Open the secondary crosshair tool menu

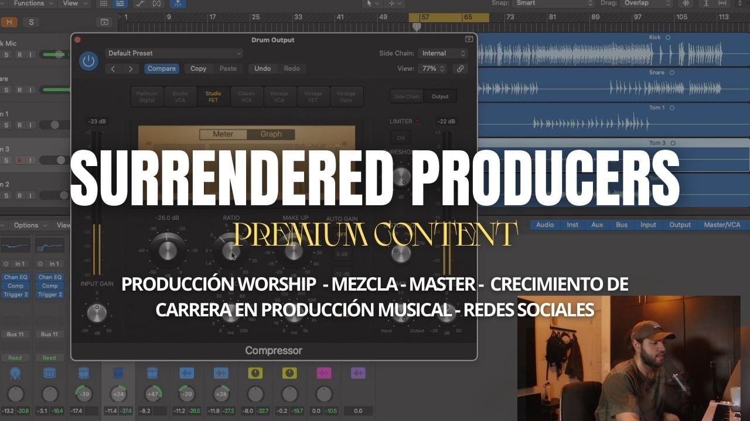pyautogui.click(x=394, y=4)
